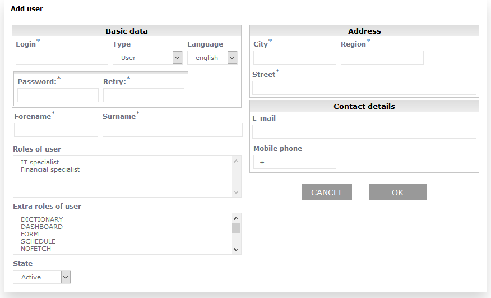Viewport: 491px width, 298px height.
Task: Focus the Mobile phone field
Action: 294,162
